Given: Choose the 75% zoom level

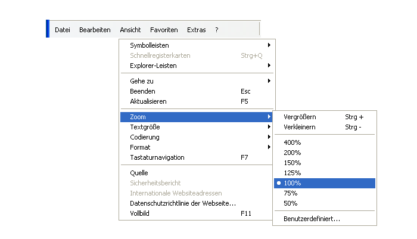Looking at the screenshot, I should [x=325, y=193].
